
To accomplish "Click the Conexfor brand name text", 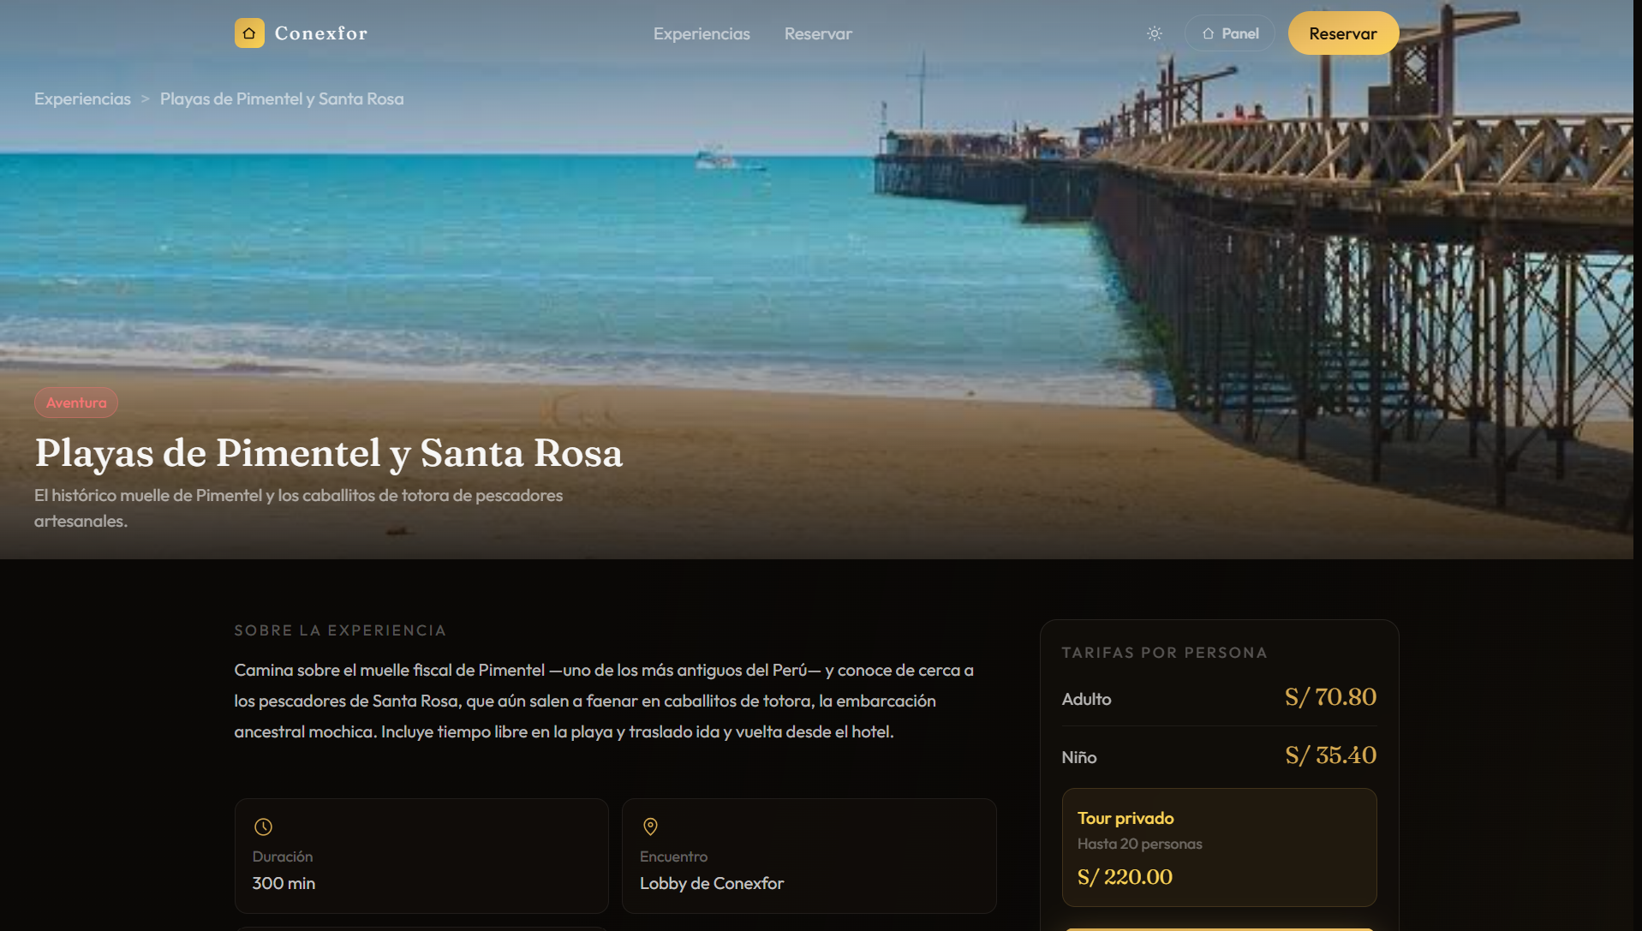I will coord(321,33).
